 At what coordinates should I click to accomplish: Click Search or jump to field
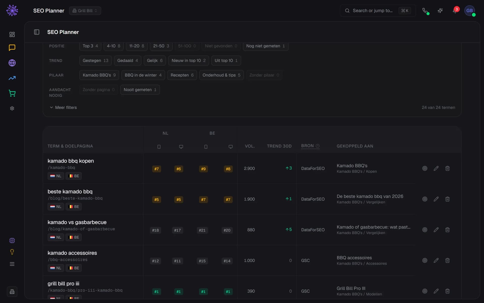point(378,11)
